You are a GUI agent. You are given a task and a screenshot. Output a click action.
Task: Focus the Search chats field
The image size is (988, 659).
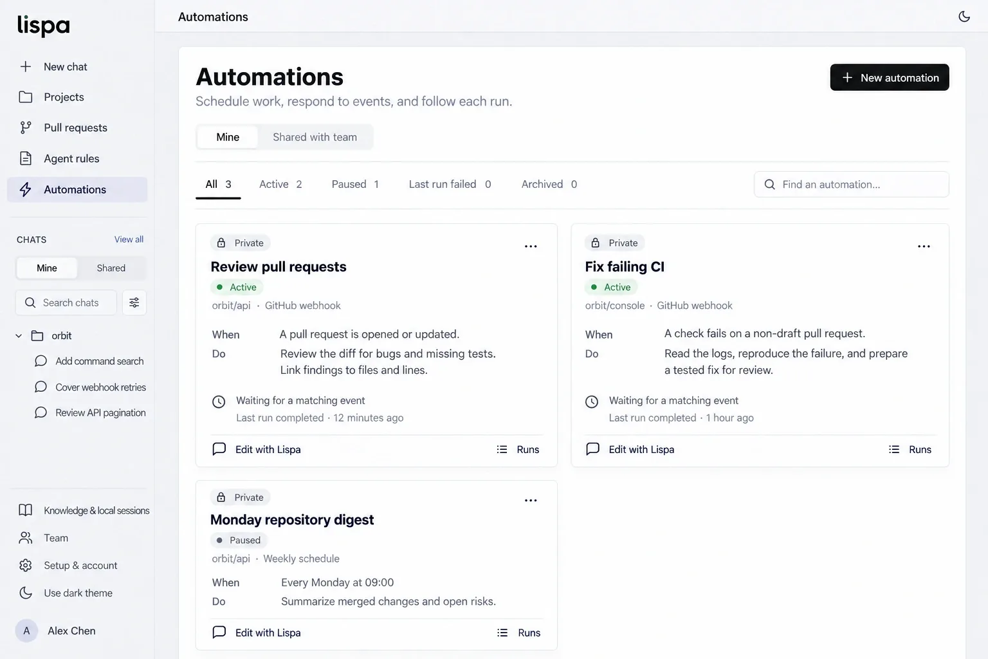[x=66, y=302]
